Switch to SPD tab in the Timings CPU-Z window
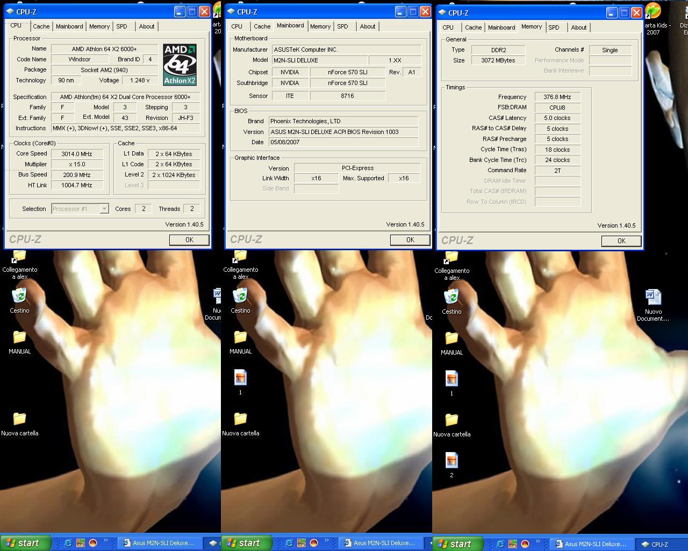The width and height of the screenshot is (688, 551). [x=554, y=27]
